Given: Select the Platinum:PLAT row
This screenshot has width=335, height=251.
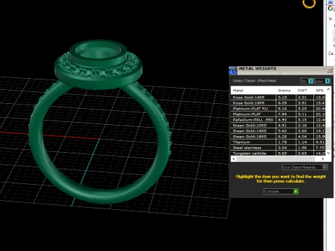Looking at the screenshot, I should click(x=278, y=114).
